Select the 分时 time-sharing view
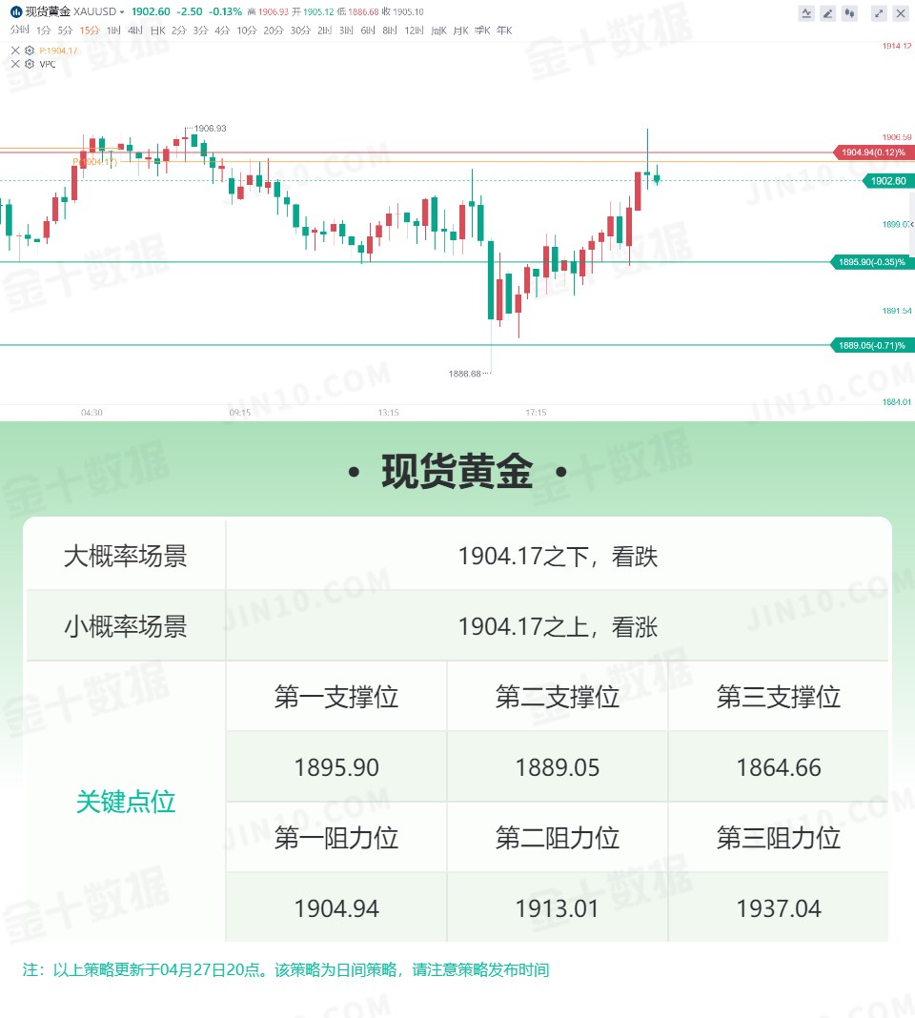The height and width of the screenshot is (1018, 915). pyautogui.click(x=19, y=30)
